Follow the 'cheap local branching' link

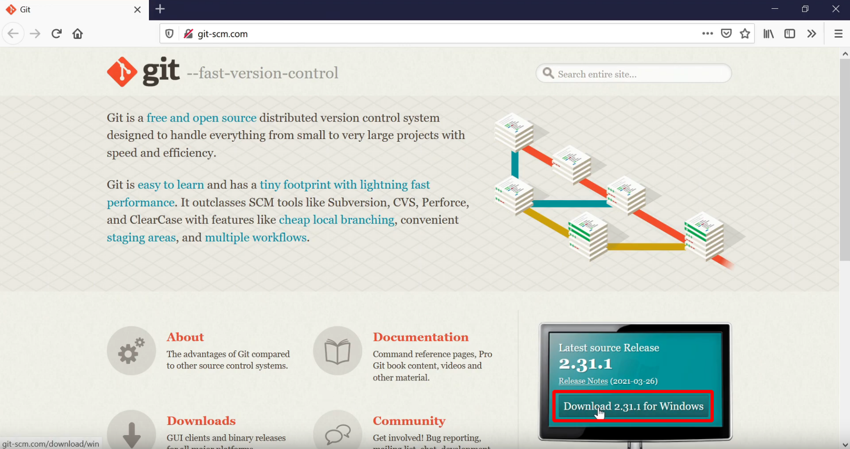coord(336,220)
